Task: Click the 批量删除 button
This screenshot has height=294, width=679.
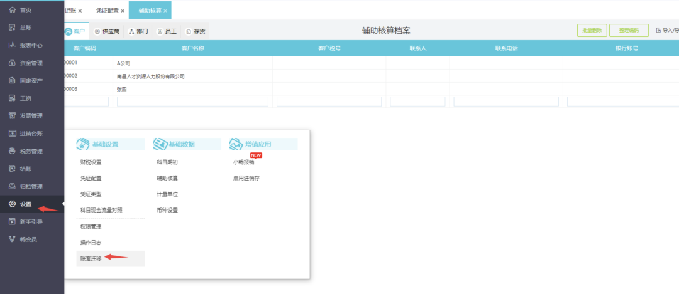Action: (x=592, y=31)
